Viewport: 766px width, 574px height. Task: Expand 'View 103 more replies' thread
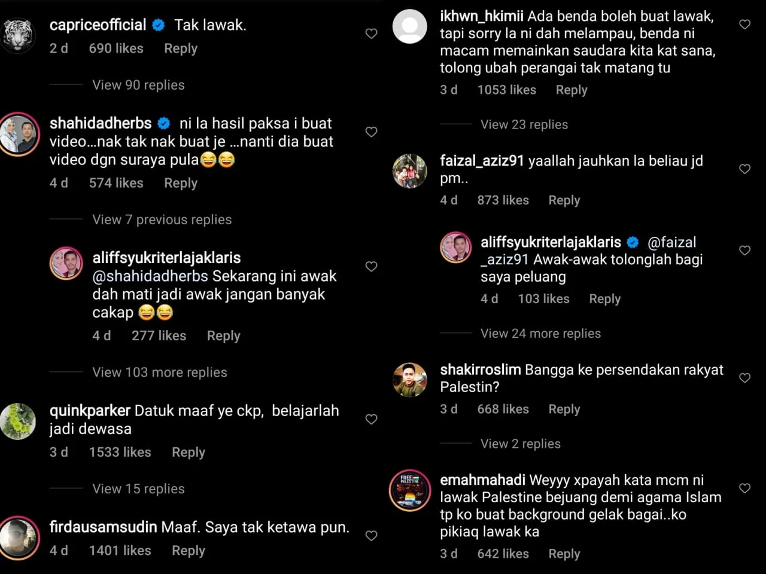tap(159, 373)
